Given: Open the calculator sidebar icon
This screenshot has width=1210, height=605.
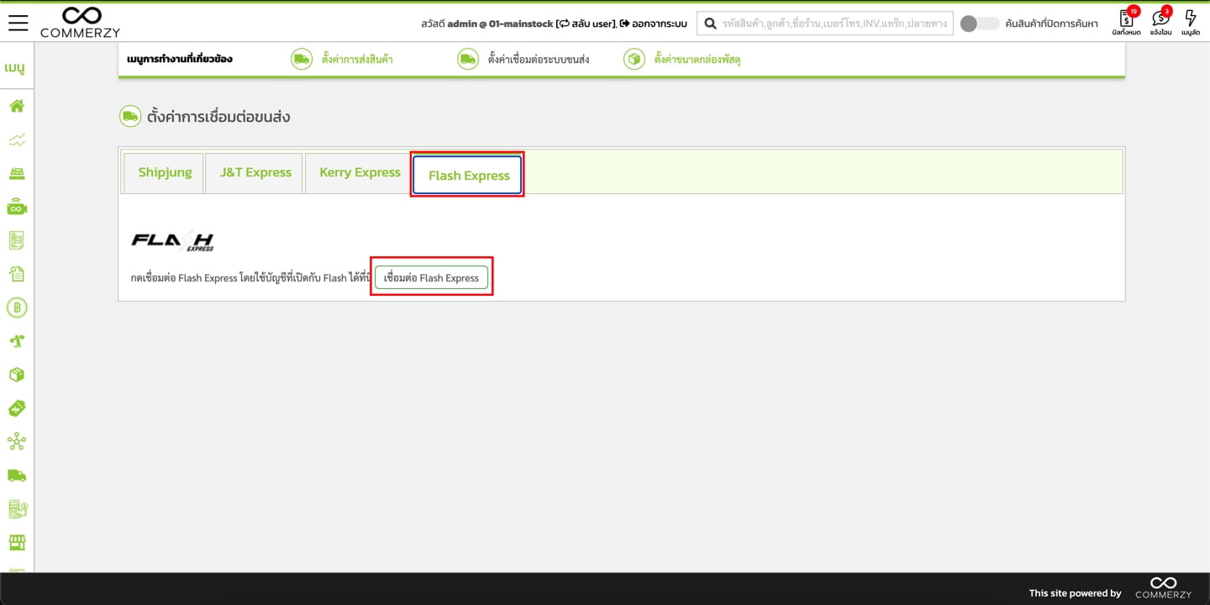Looking at the screenshot, I should pyautogui.click(x=17, y=508).
